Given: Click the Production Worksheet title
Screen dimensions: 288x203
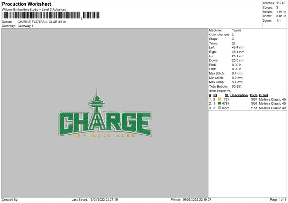Looking at the screenshot, I should pyautogui.click(x=26, y=4).
